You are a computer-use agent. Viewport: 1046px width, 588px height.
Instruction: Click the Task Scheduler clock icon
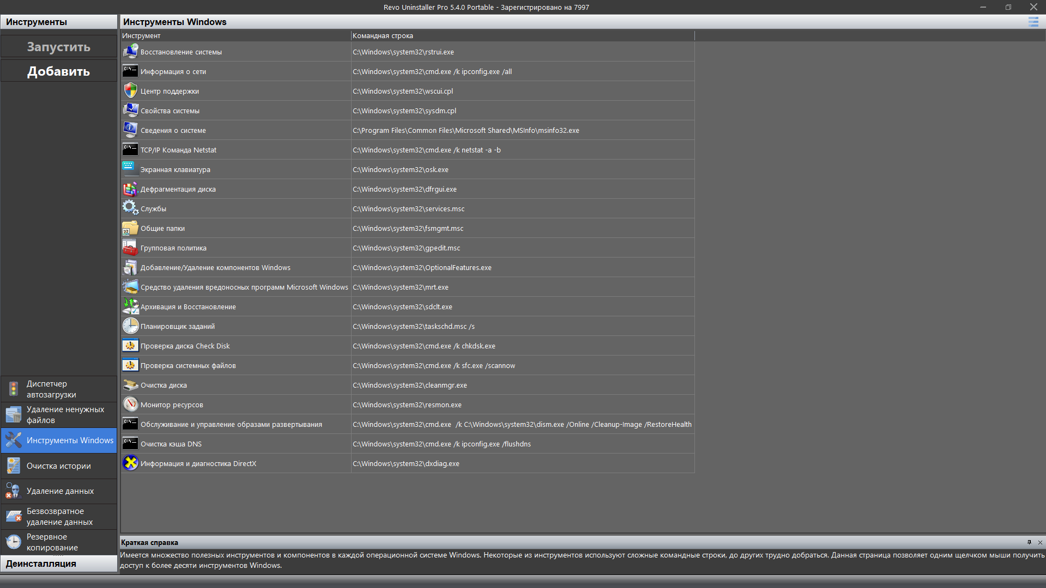pyautogui.click(x=130, y=326)
